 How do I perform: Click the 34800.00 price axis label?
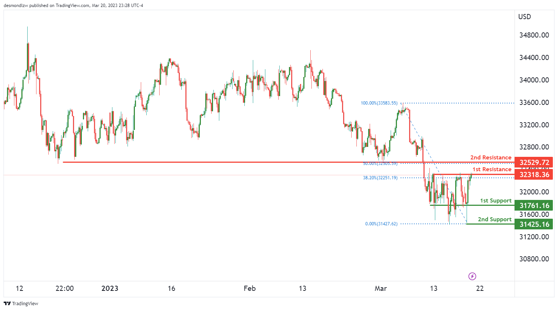(534, 35)
